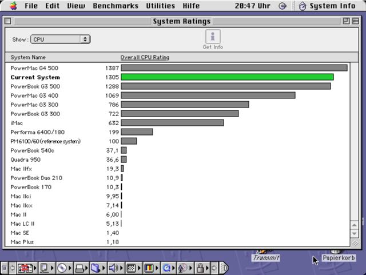Open the blue folder file sharing module
This screenshot has height=275, width=366.
coord(98,268)
